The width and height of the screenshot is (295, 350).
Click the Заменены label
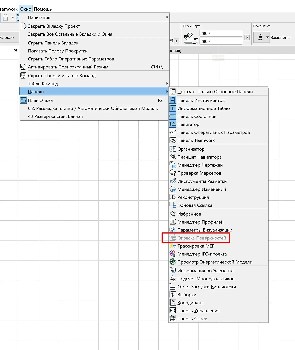(x=280, y=38)
